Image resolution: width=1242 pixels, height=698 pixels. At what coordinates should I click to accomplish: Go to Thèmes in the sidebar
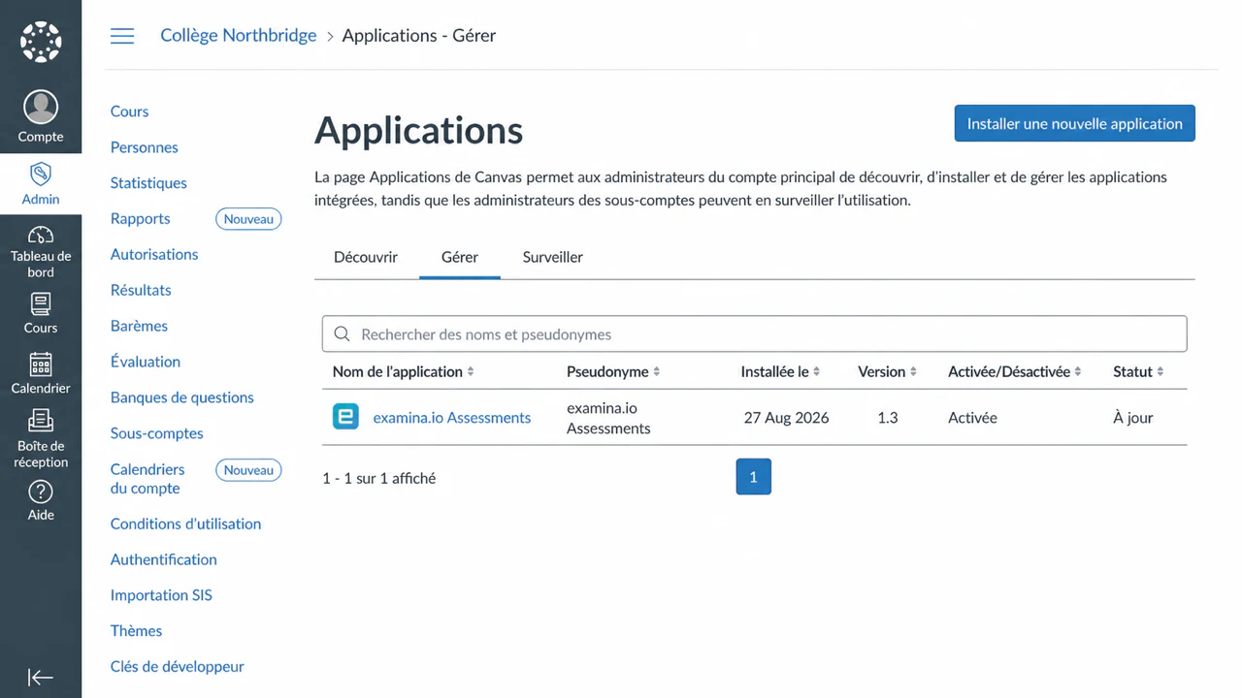pos(137,631)
